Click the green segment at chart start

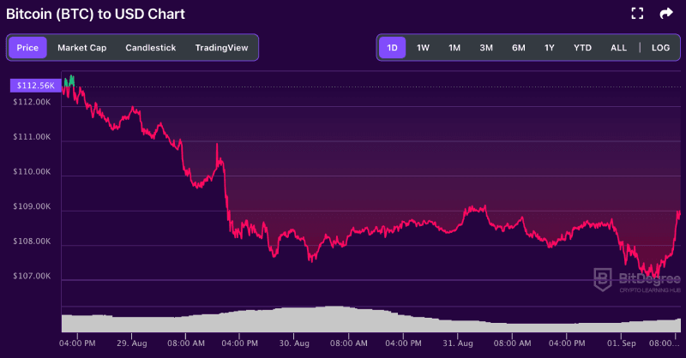[x=69, y=81]
